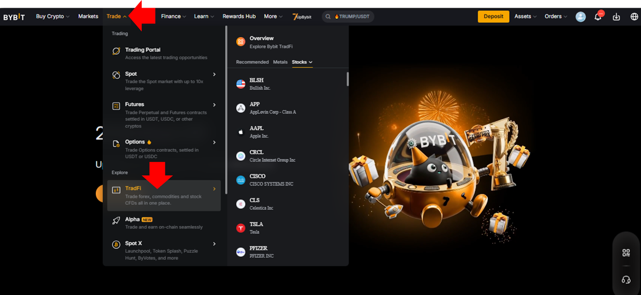This screenshot has width=641, height=295.
Task: Click 'Trade and earn on-chain seamlessly' text
Action: pos(164,227)
